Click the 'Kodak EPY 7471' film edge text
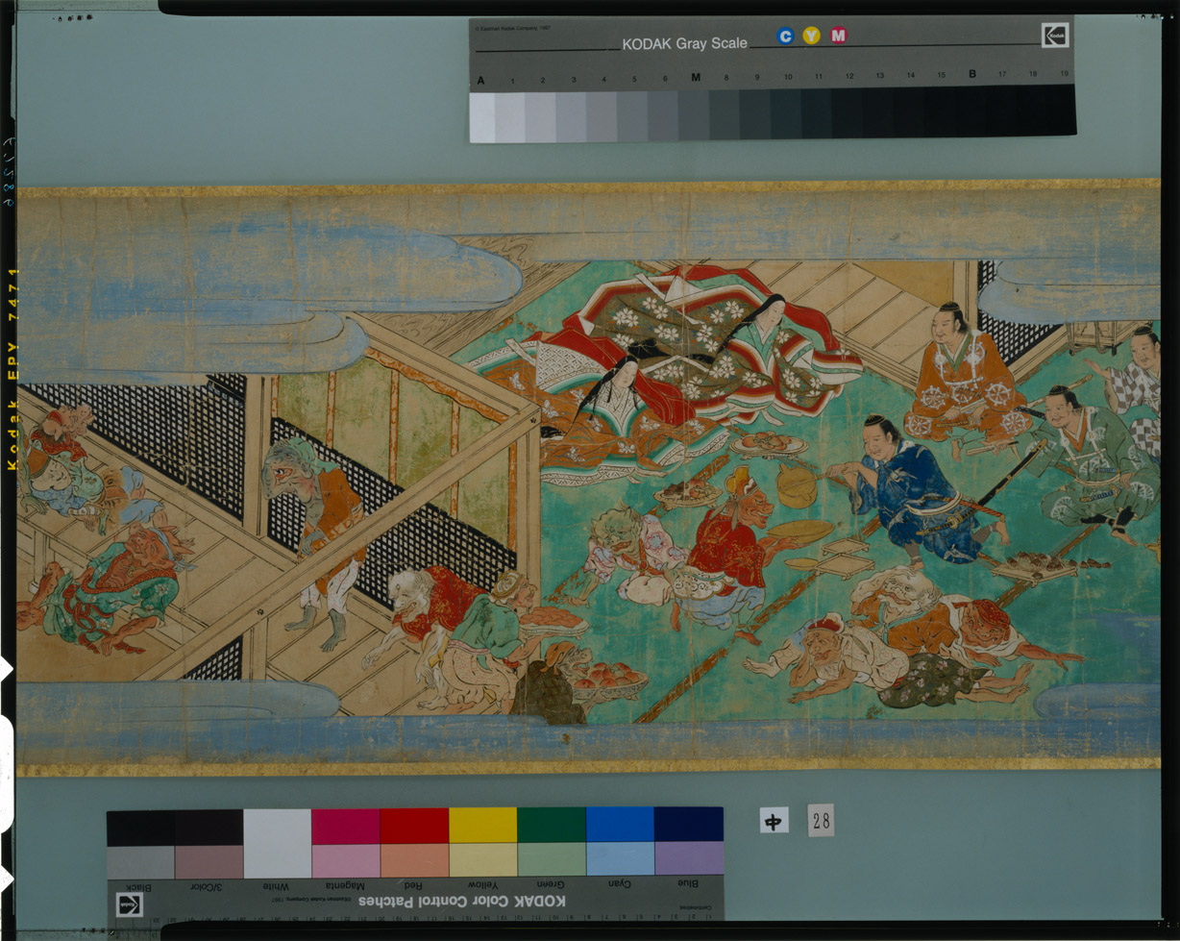Screen dimensions: 1180x941 [x=12, y=369]
